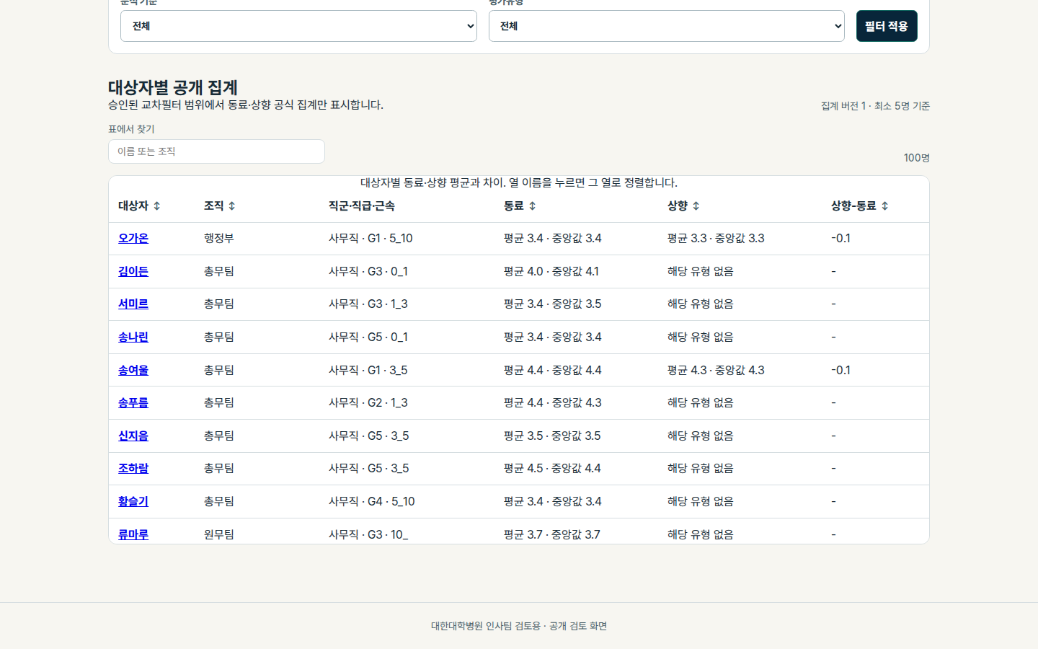The height and width of the screenshot is (649, 1038).
Task: Click -0.1 value in 오가온 row
Action: pos(840,239)
